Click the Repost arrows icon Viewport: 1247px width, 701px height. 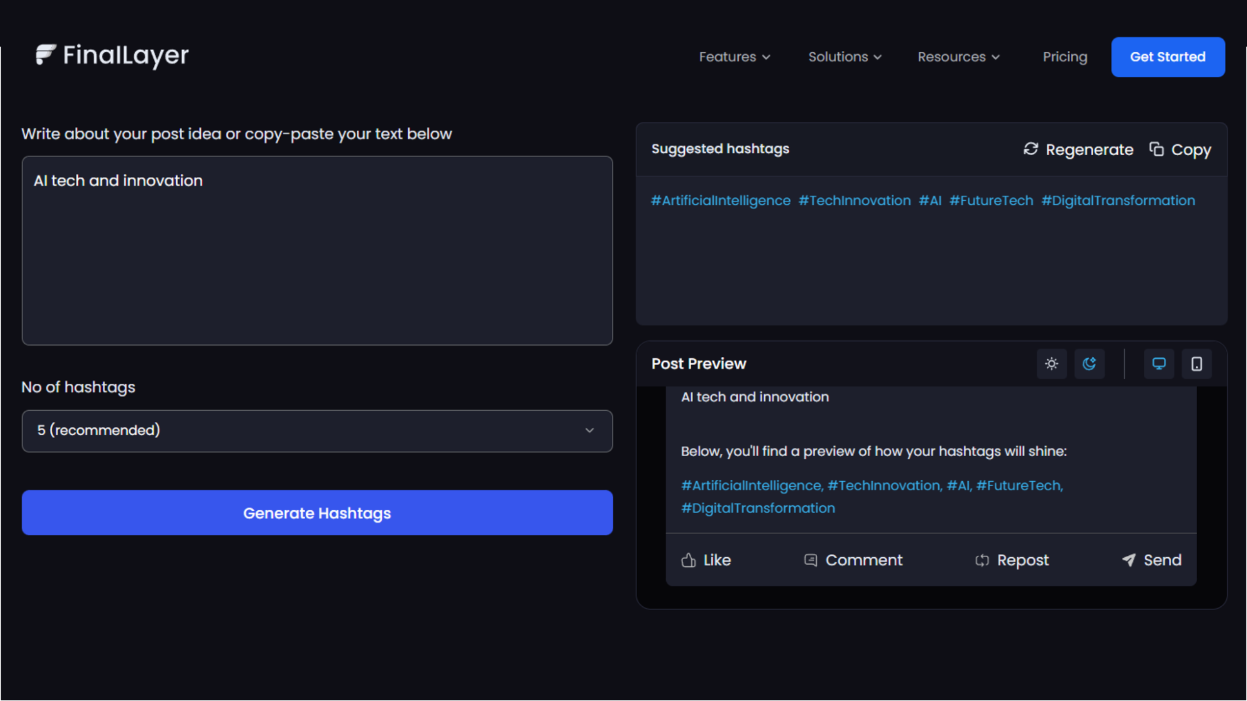(x=982, y=560)
